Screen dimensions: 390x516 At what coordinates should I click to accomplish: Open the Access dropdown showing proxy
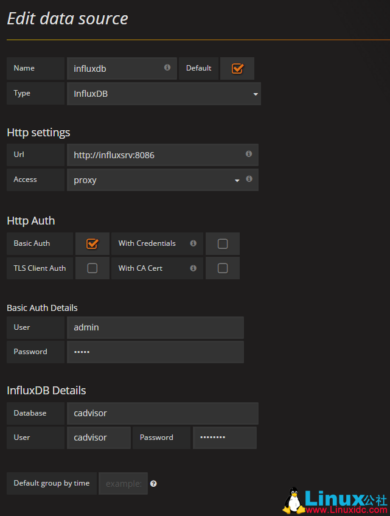155,180
